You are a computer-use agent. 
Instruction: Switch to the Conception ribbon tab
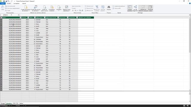coord(16,3)
